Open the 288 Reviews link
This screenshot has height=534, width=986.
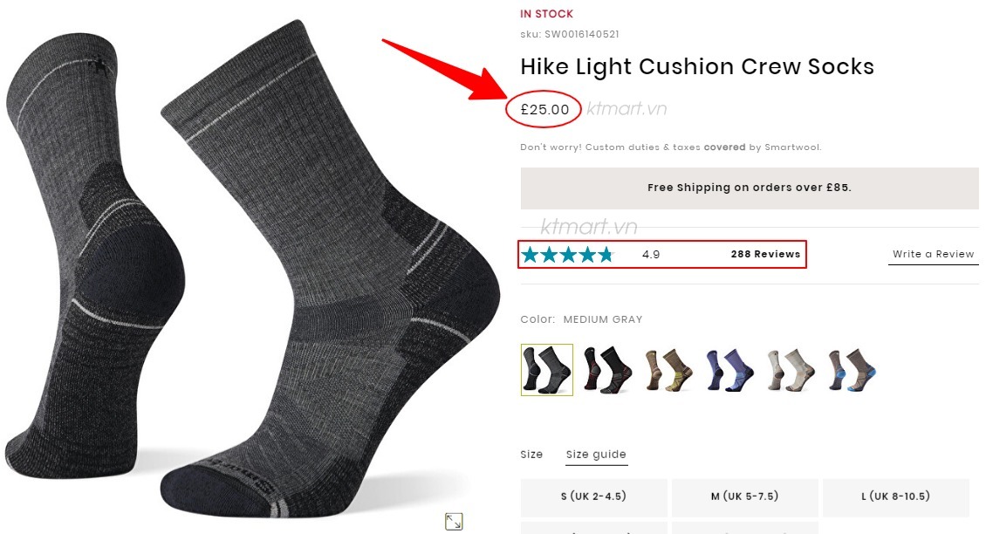click(765, 254)
